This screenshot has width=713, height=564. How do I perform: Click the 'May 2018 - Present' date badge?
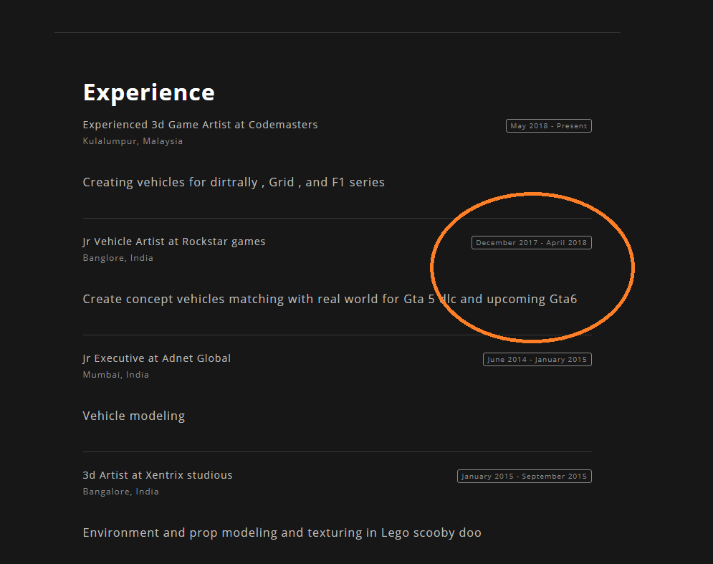(548, 126)
